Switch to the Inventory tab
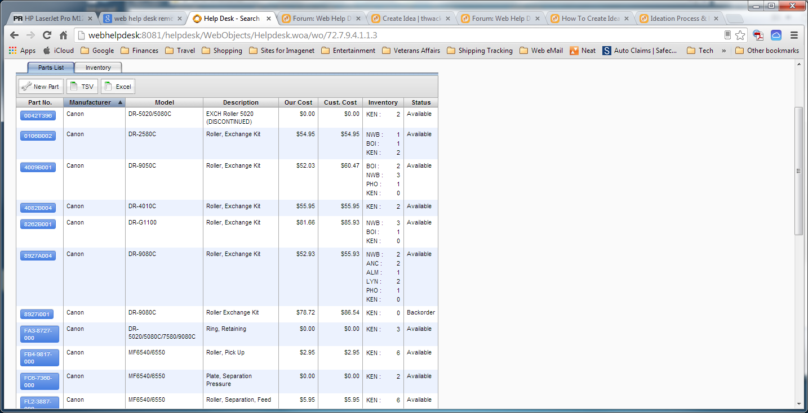Image resolution: width=808 pixels, height=413 pixels. tap(98, 67)
